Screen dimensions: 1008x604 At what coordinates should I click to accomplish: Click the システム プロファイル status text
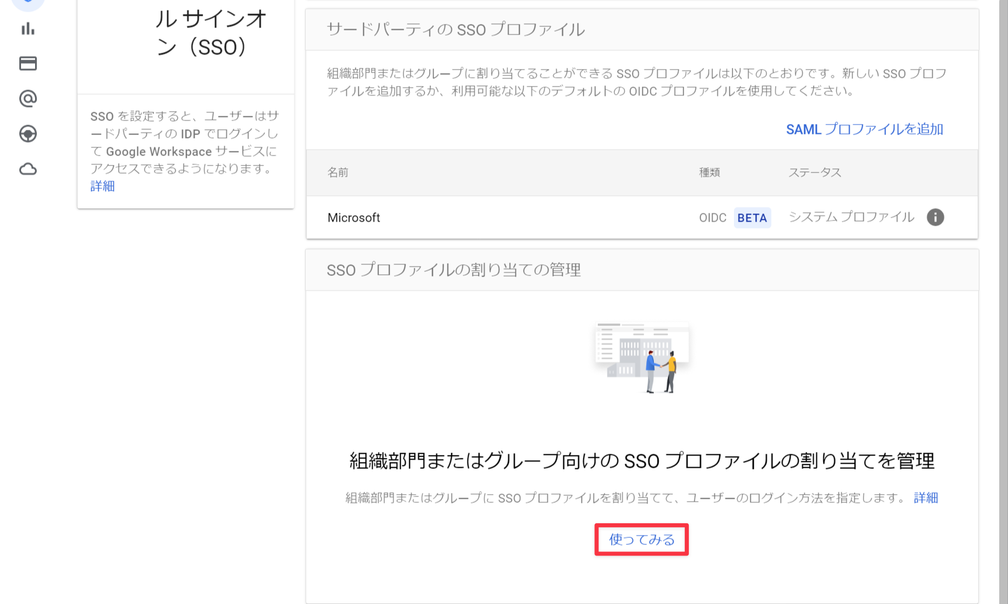tap(851, 217)
